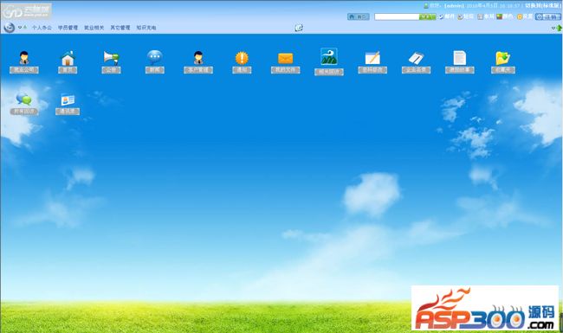This screenshot has width=563, height=333.
Task: Open the contact card desktop icon
Action: click(68, 99)
